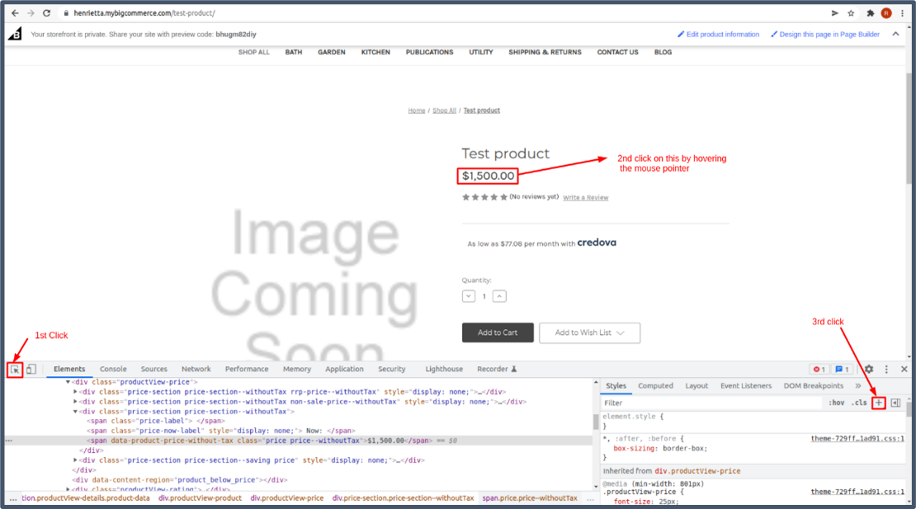Click the Add to Cart button

[498, 332]
